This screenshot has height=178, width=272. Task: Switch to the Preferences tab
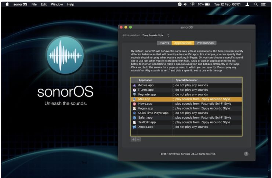(205, 43)
